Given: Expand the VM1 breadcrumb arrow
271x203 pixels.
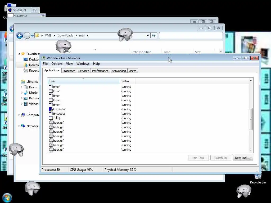Looking at the screenshot, I should click(54, 36).
